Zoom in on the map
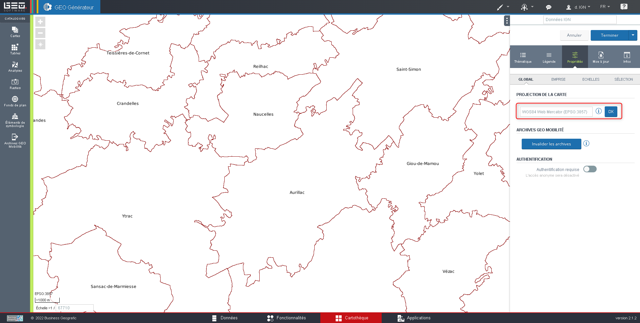 [40, 22]
